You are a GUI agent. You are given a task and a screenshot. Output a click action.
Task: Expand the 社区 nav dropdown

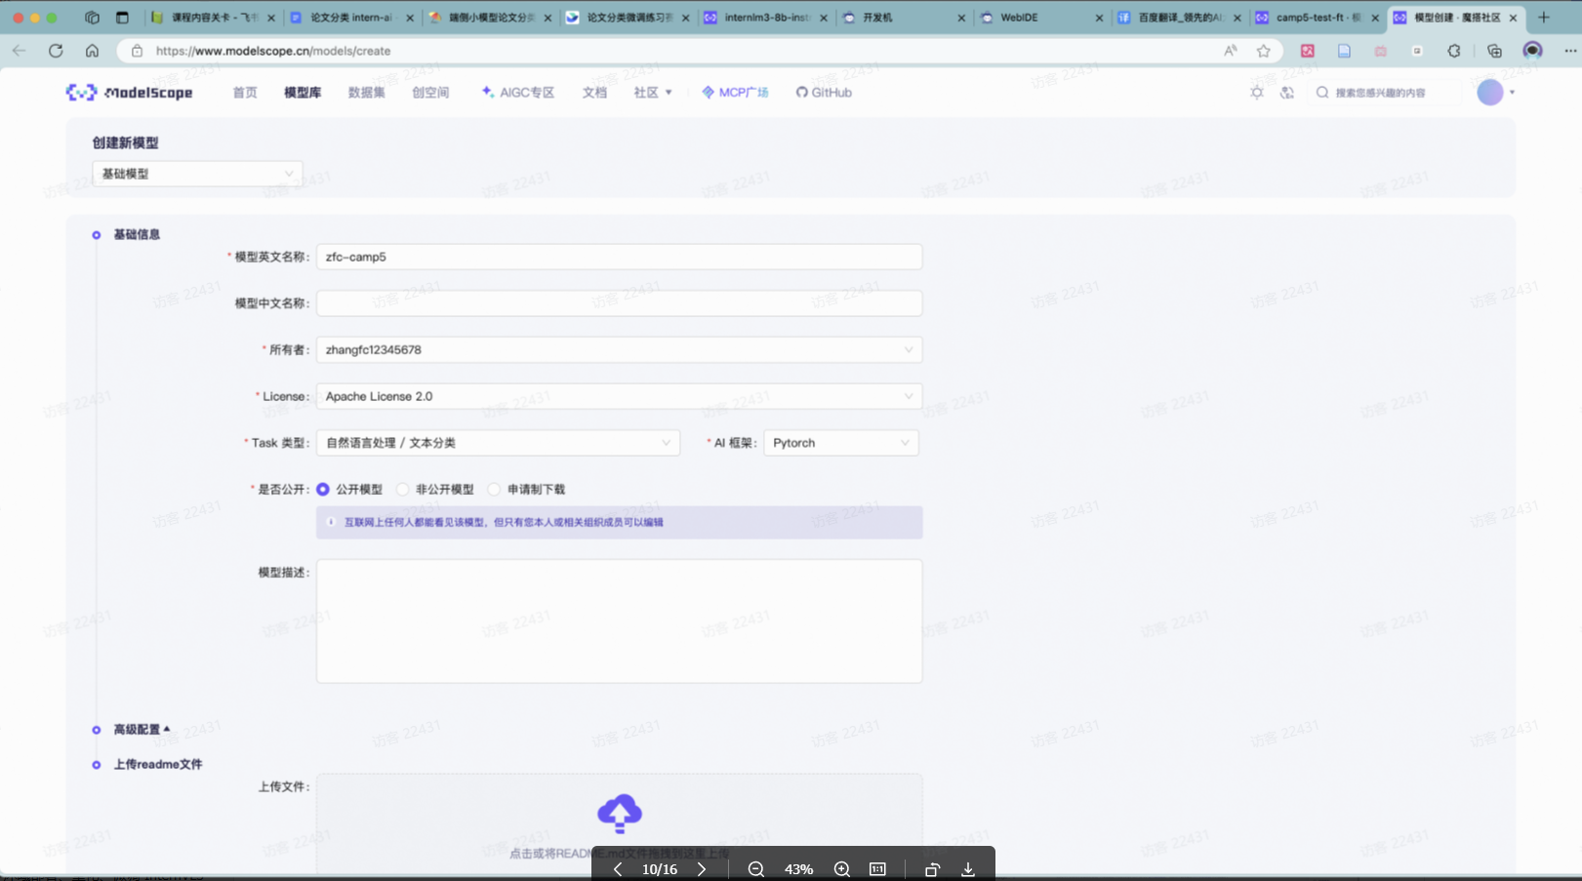click(653, 93)
